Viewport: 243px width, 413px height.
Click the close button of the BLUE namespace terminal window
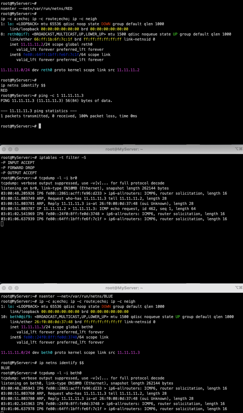(4, 288)
